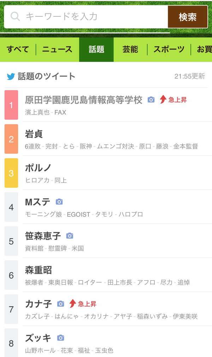This screenshot has width=212, height=357.
Task: Open the 芸能 tab
Action: point(130,49)
